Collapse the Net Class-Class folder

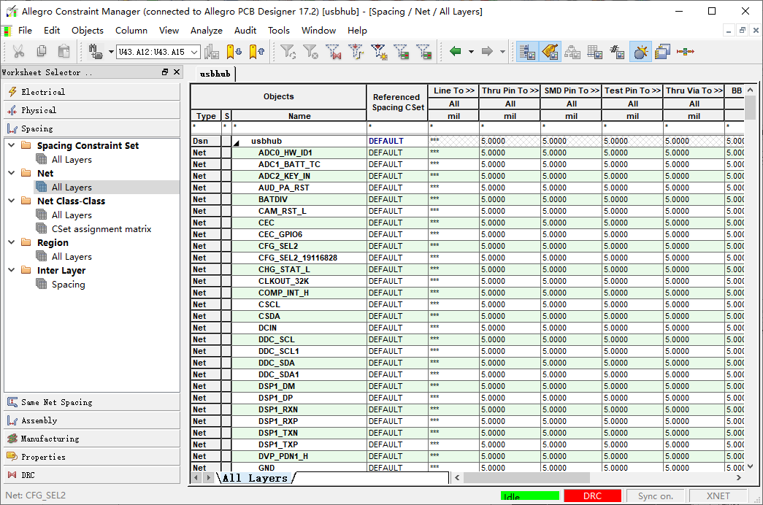(x=12, y=201)
